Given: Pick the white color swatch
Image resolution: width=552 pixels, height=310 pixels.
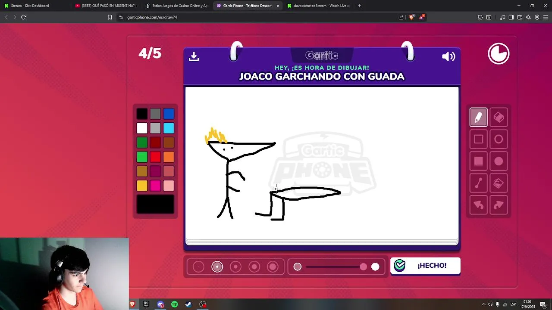Looking at the screenshot, I should coord(142,128).
